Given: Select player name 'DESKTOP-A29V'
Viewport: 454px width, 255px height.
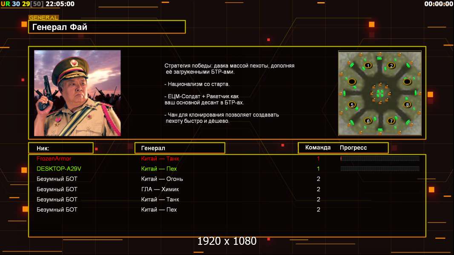Looking at the screenshot, I should [59, 169].
